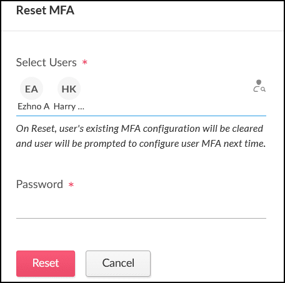The image size is (285, 283).
Task: Click the Ezhno A user name
Action: (x=34, y=106)
